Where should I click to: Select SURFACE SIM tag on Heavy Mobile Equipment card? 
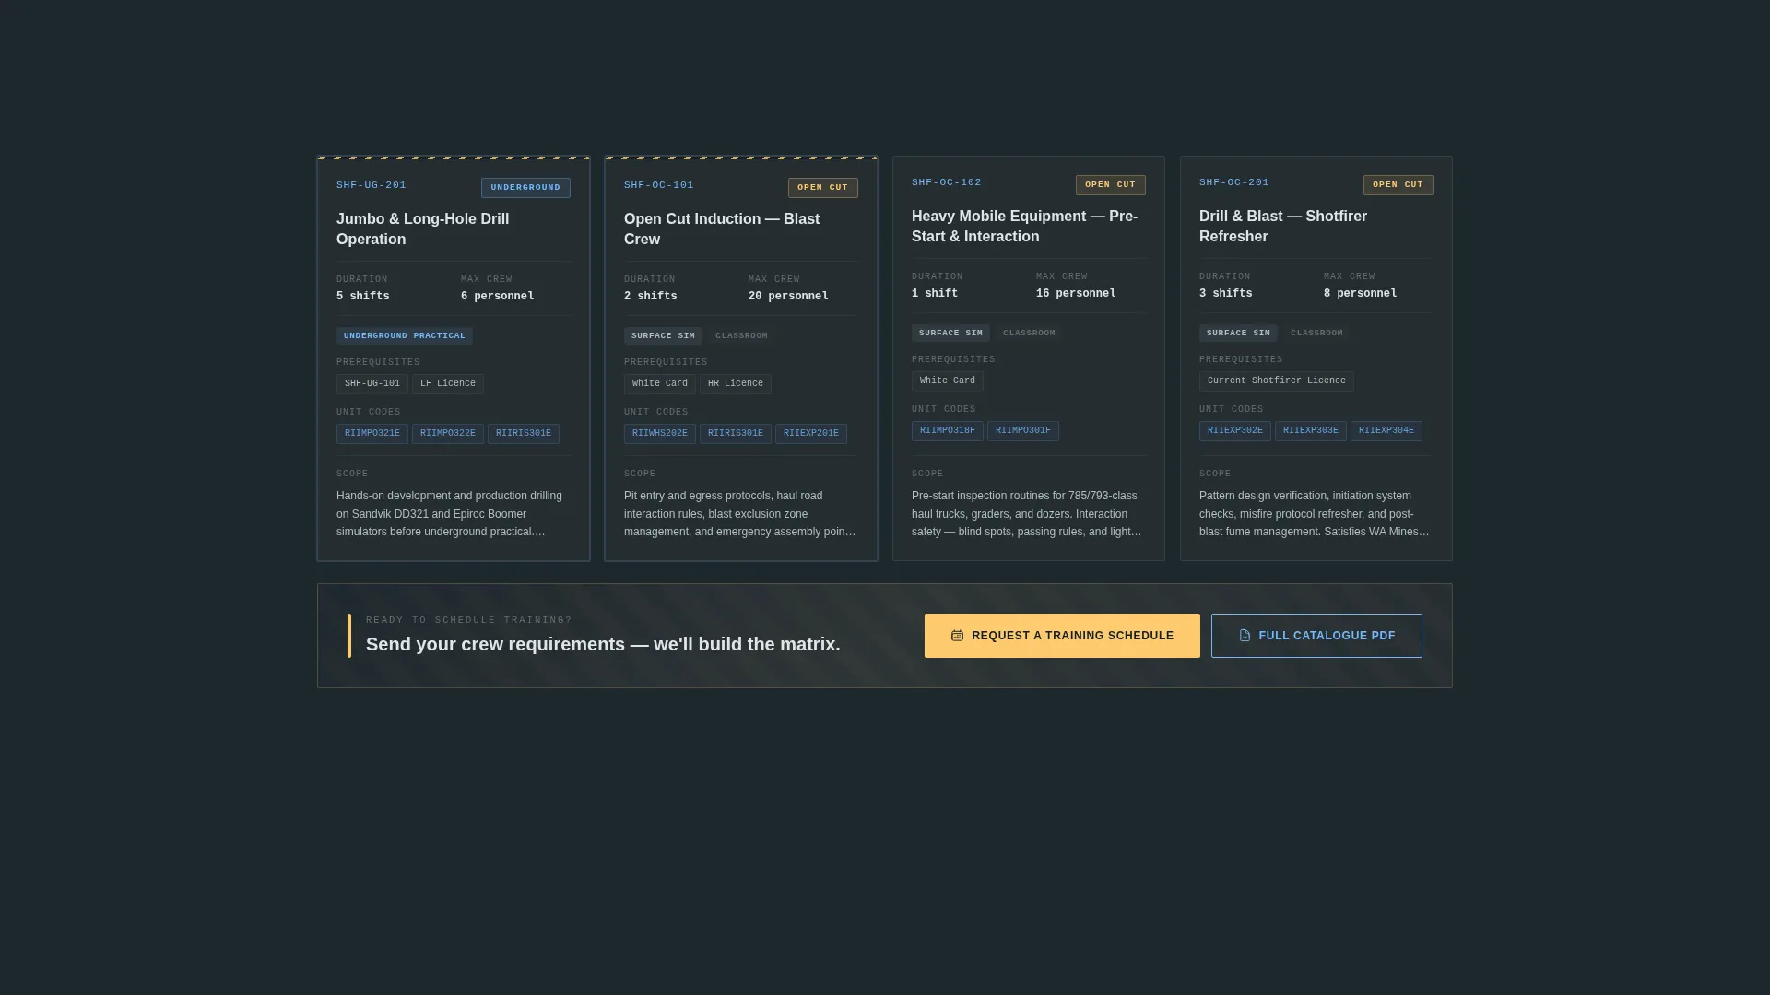click(x=950, y=334)
